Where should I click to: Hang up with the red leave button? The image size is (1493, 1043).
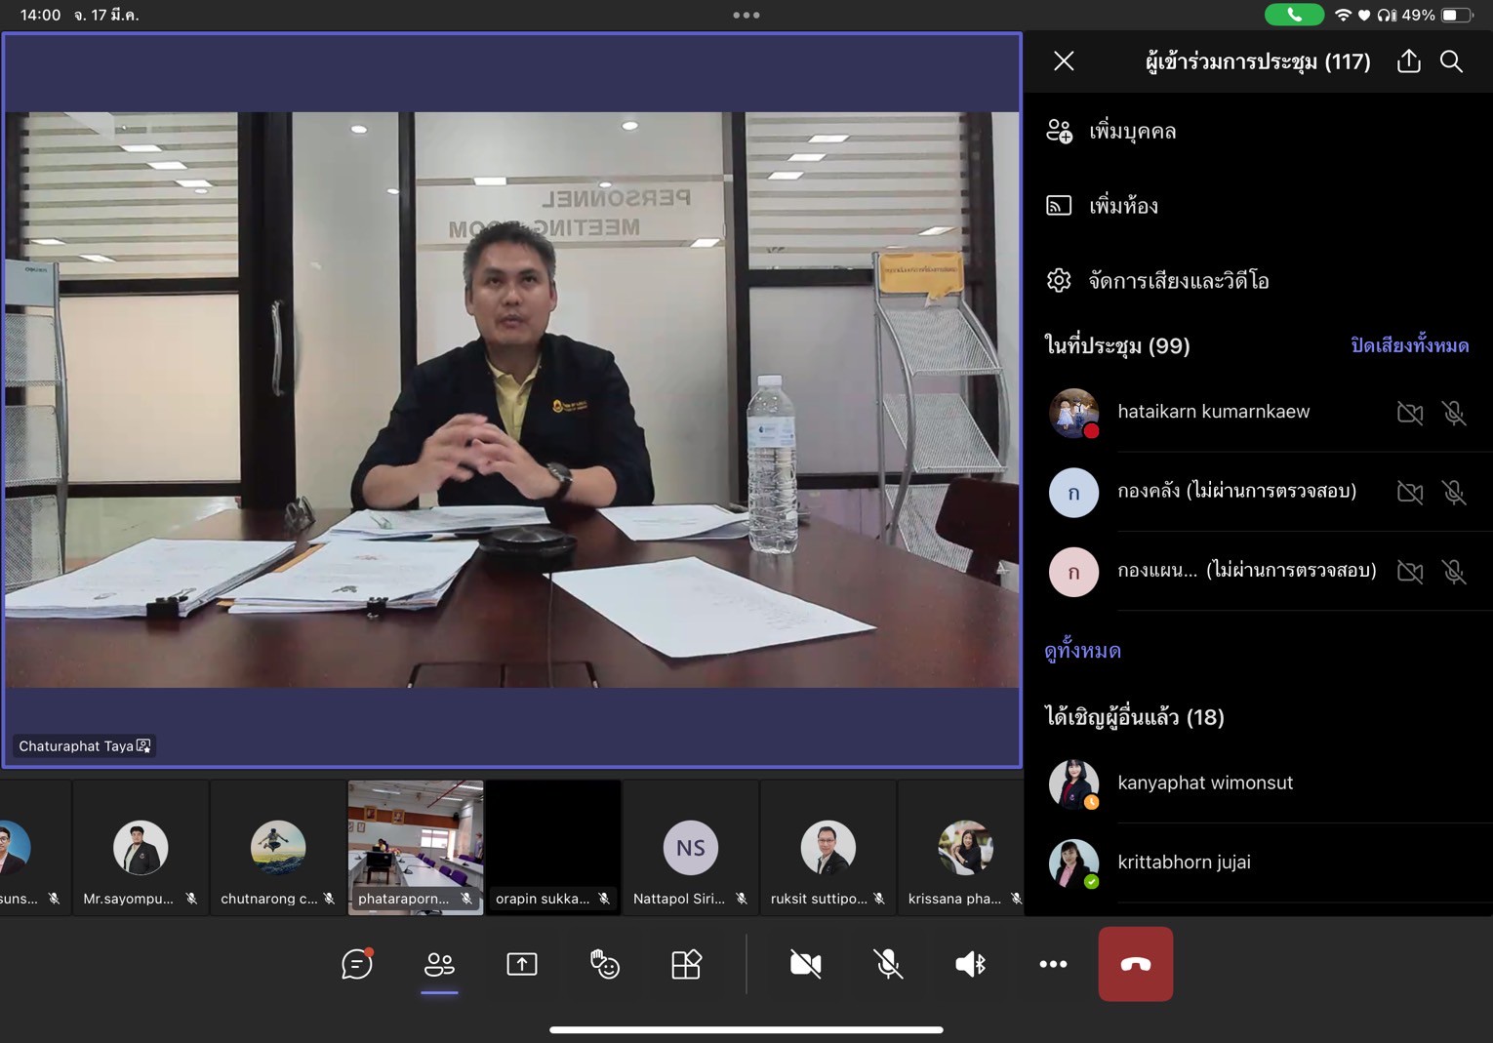pyautogui.click(x=1136, y=964)
